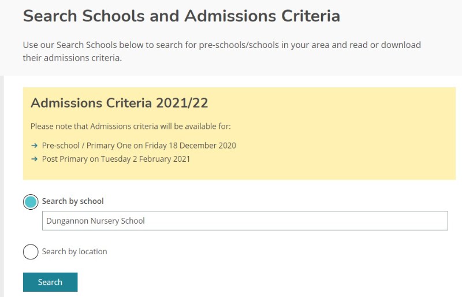
Task: Click the grey vertical strip on the left edge
Action: click(x=2, y=185)
